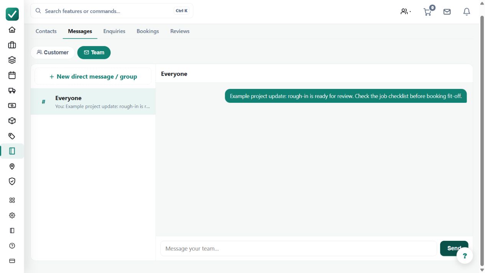Viewport: 485px width, 273px height.
Task: Click the floating help question mark bubble
Action: [x=465, y=256]
